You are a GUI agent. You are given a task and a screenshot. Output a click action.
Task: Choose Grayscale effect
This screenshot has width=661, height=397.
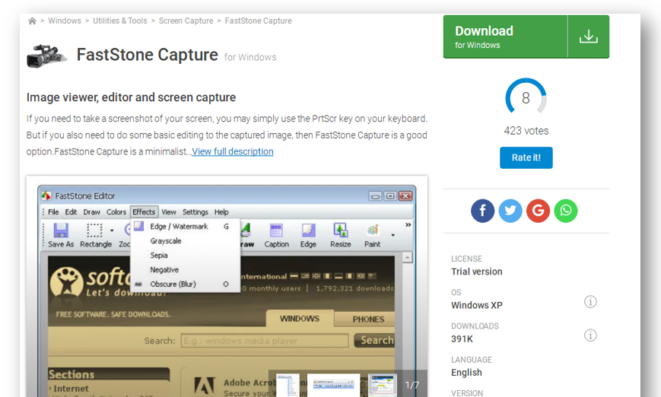point(185,241)
